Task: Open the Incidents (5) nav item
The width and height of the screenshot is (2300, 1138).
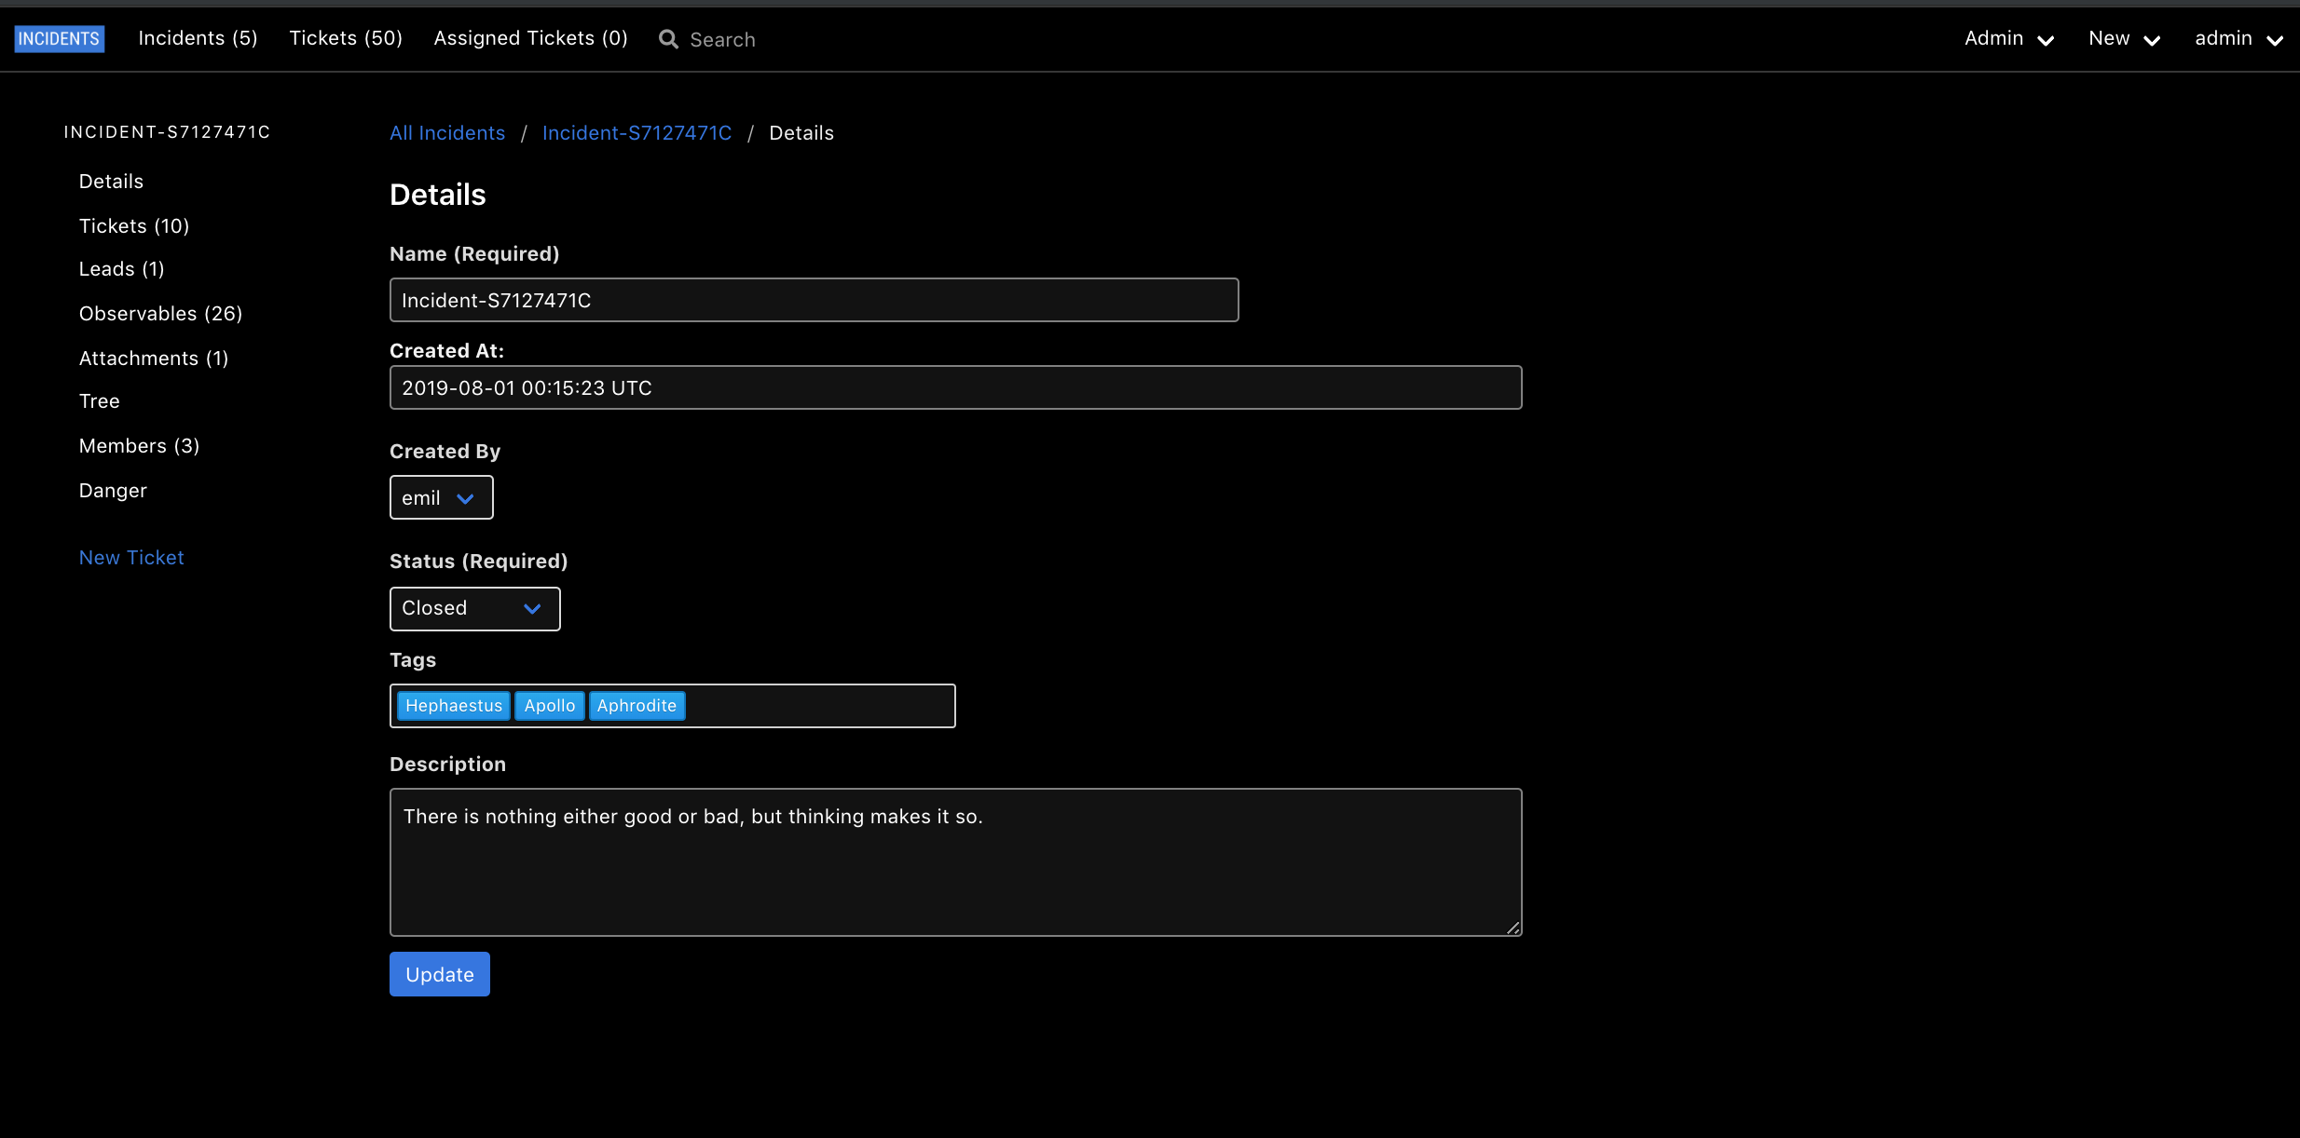Action: coord(198,38)
